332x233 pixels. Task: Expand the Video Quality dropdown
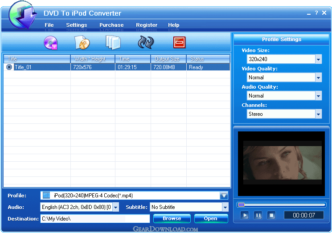coord(318,78)
